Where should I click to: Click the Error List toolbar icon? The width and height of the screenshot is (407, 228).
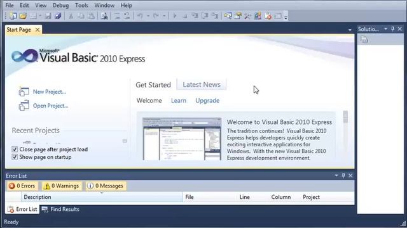click(268, 16)
